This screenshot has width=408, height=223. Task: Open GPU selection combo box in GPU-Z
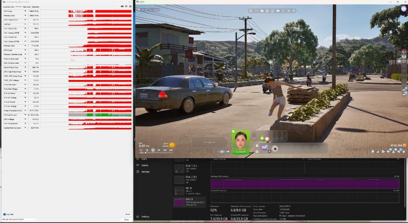point(19,219)
